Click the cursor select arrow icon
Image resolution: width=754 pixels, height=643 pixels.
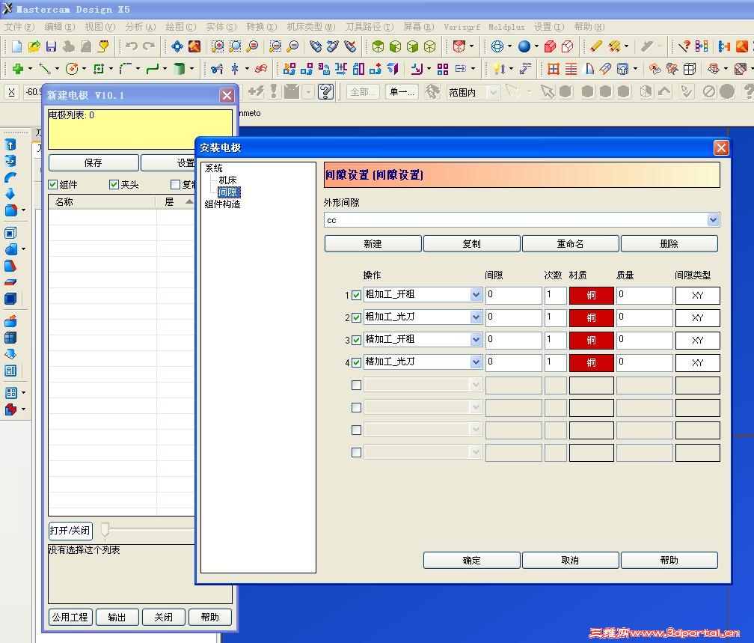(547, 91)
